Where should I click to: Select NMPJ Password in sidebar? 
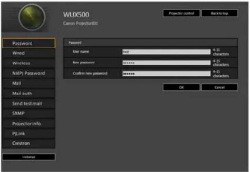point(29,73)
